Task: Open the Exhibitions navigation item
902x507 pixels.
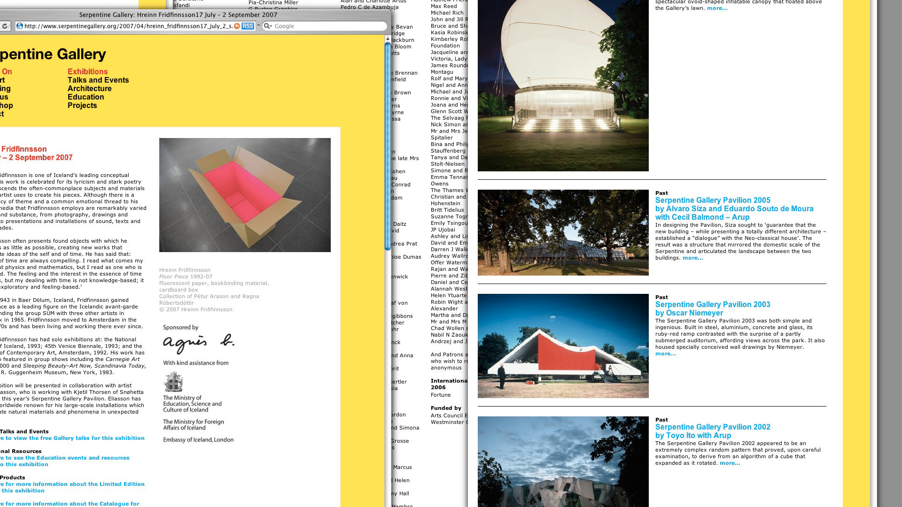Action: [87, 72]
